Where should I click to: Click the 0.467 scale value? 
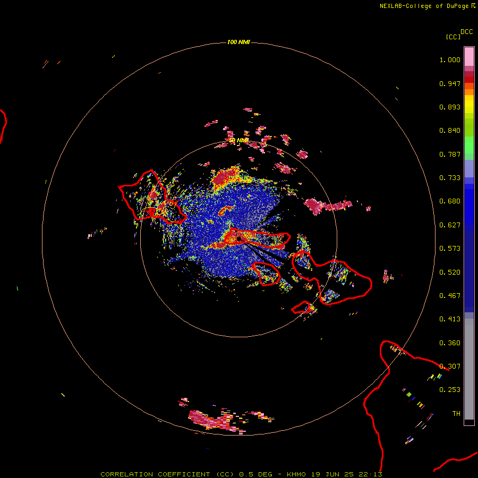[450, 296]
